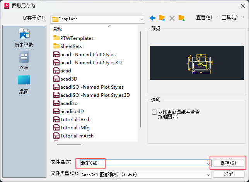Expand the Save in Template dropdown
The image size is (249, 182).
[142, 19]
